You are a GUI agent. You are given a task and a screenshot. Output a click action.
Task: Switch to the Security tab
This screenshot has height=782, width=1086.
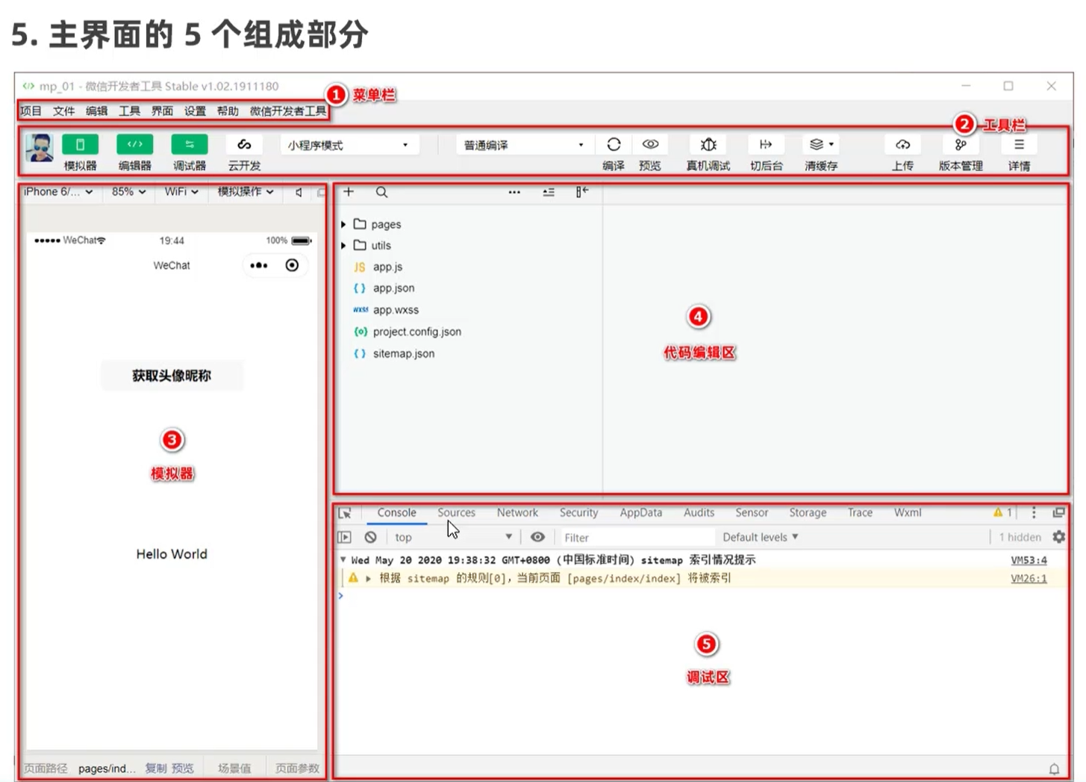click(578, 512)
